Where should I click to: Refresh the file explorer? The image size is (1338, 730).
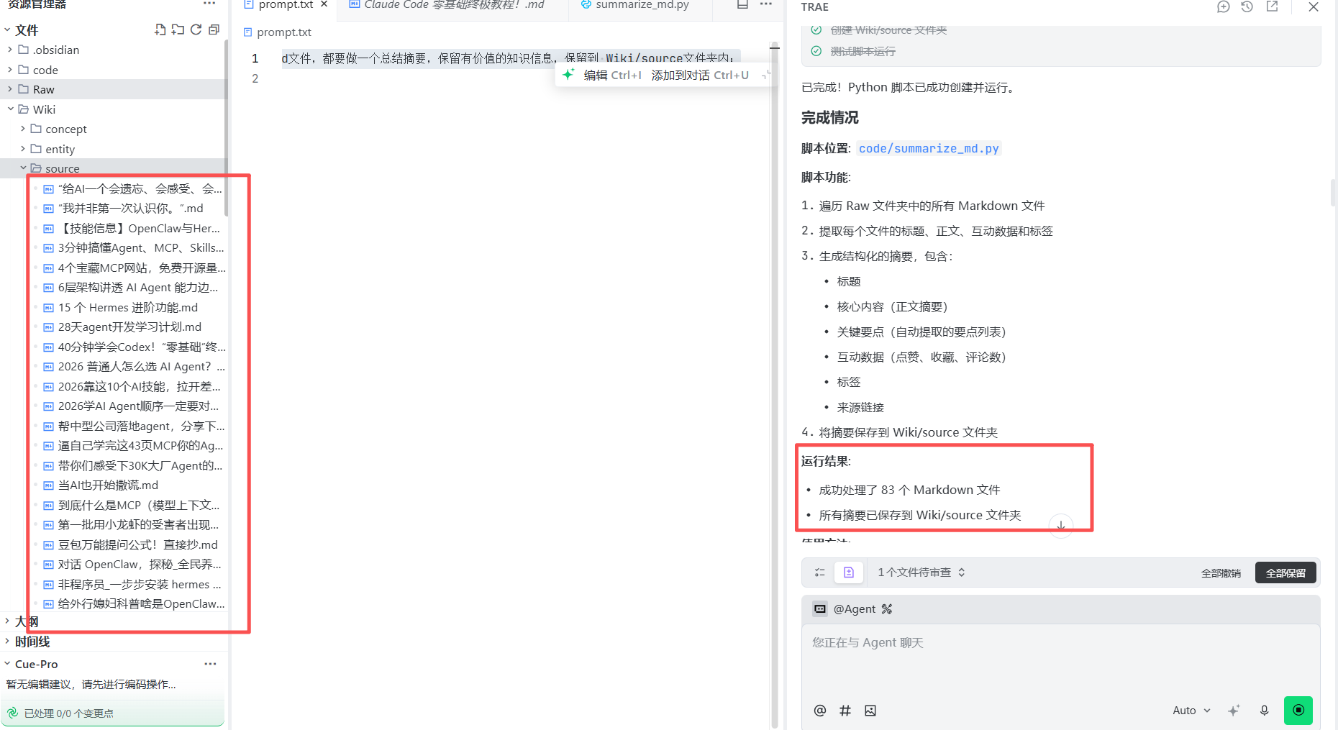click(196, 29)
